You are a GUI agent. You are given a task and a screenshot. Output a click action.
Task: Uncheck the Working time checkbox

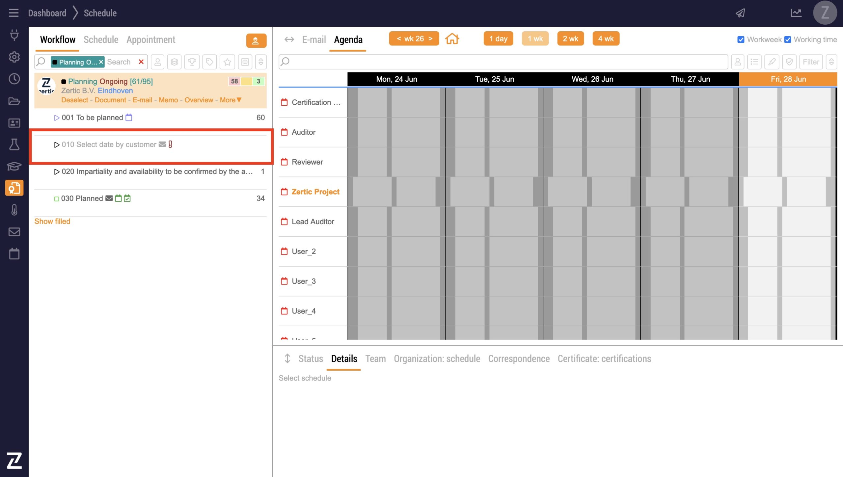788,40
